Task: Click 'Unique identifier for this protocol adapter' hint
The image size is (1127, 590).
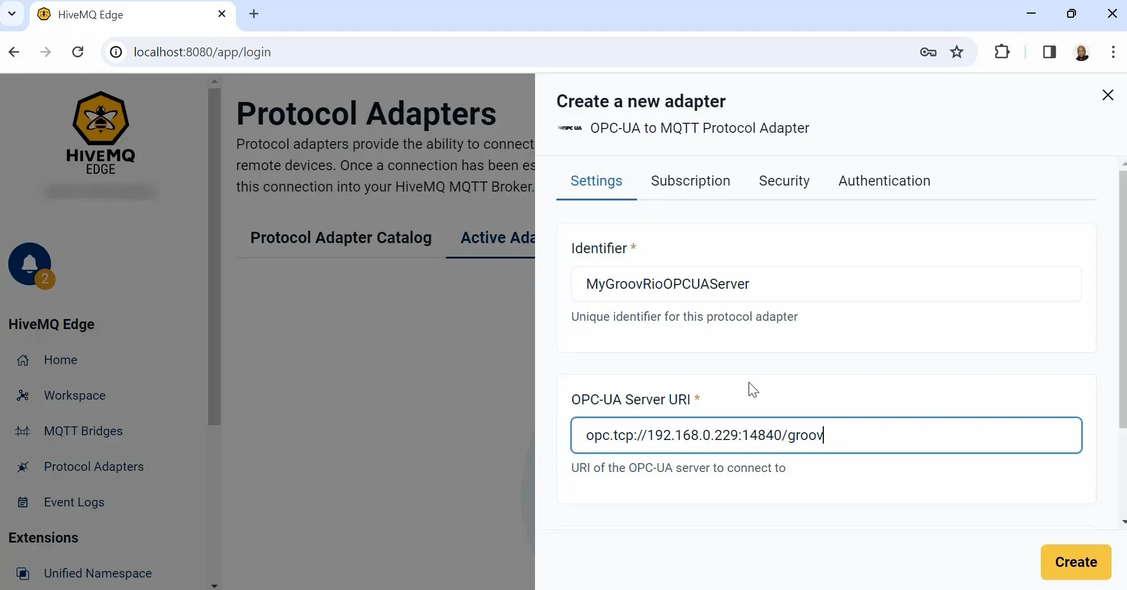Action: [684, 317]
